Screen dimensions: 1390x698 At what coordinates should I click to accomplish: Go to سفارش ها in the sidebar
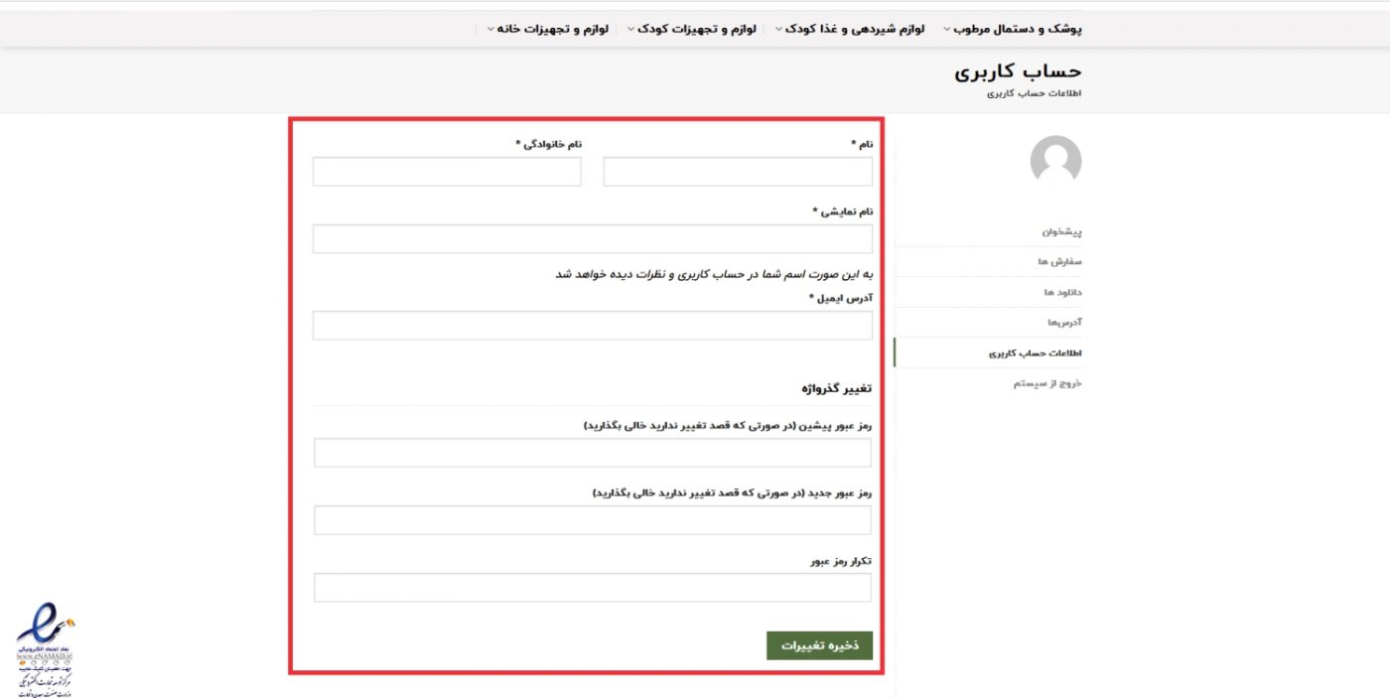tap(1059, 261)
